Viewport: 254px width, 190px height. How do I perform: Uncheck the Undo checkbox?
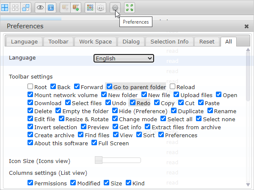click(108, 103)
